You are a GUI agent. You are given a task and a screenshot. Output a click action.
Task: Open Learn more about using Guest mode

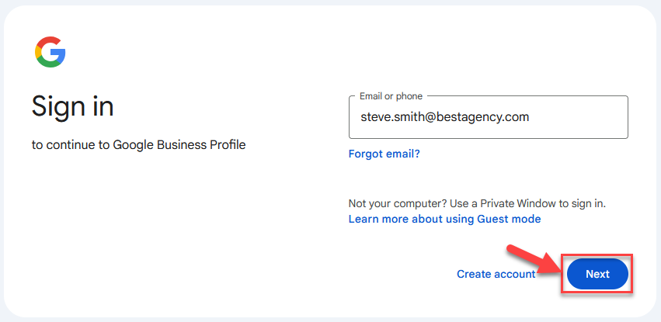click(444, 219)
